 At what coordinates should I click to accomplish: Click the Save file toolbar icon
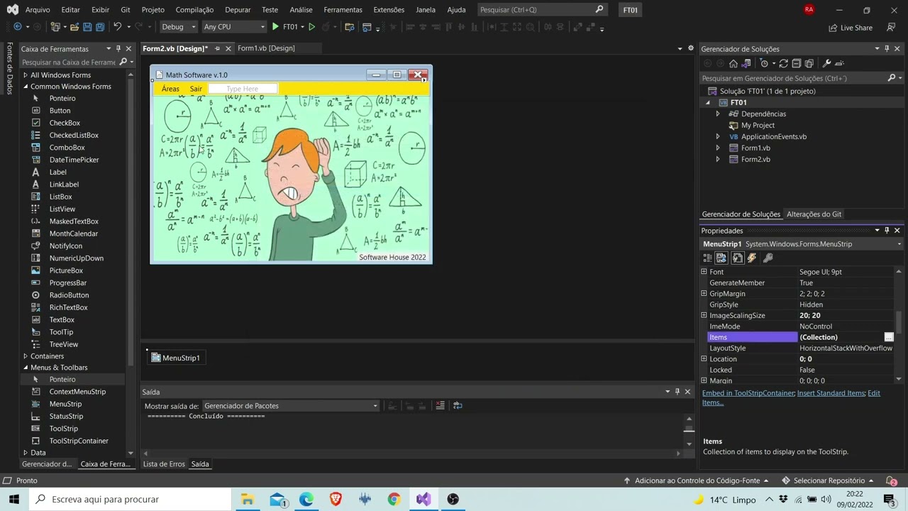click(87, 27)
